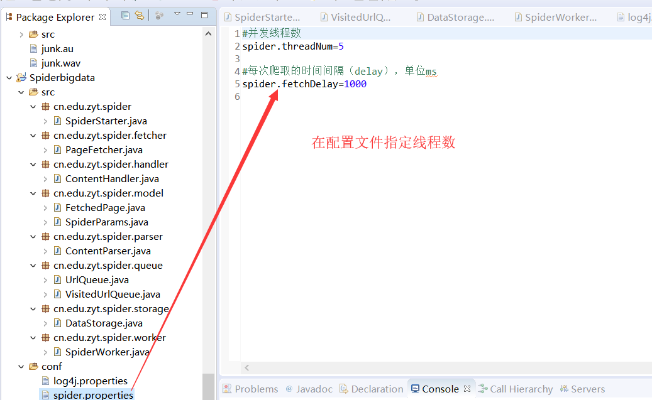This screenshot has height=400, width=652.
Task: Select ContentParser.java file
Action: click(108, 251)
